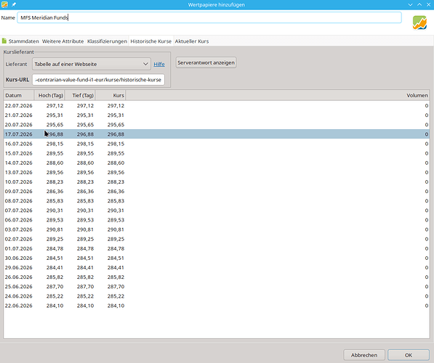Switch to Aktueller Kurs tab
434x363 pixels.
(192, 41)
